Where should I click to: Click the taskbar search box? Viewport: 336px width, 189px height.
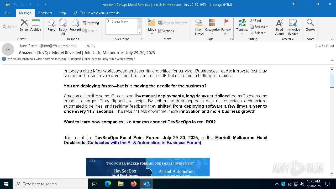[x=50, y=184]
